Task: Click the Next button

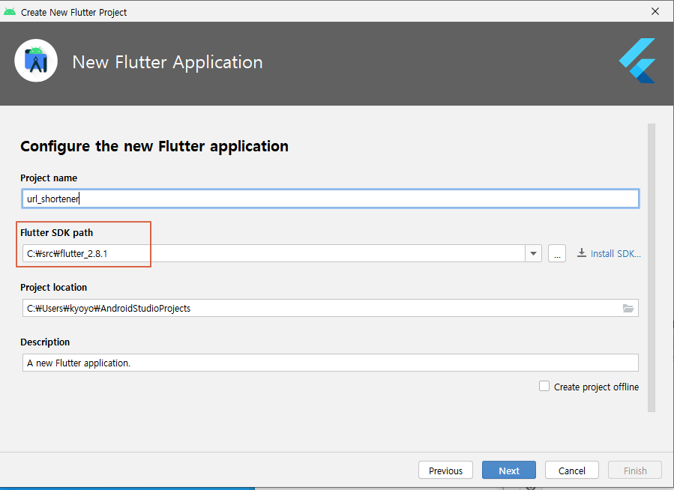Action: click(508, 471)
